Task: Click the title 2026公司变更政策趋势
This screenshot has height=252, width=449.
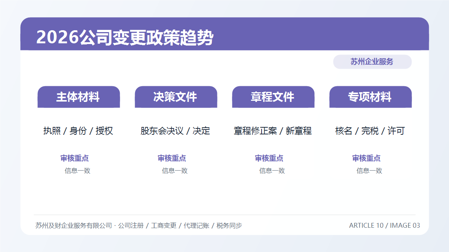Action: (x=125, y=38)
